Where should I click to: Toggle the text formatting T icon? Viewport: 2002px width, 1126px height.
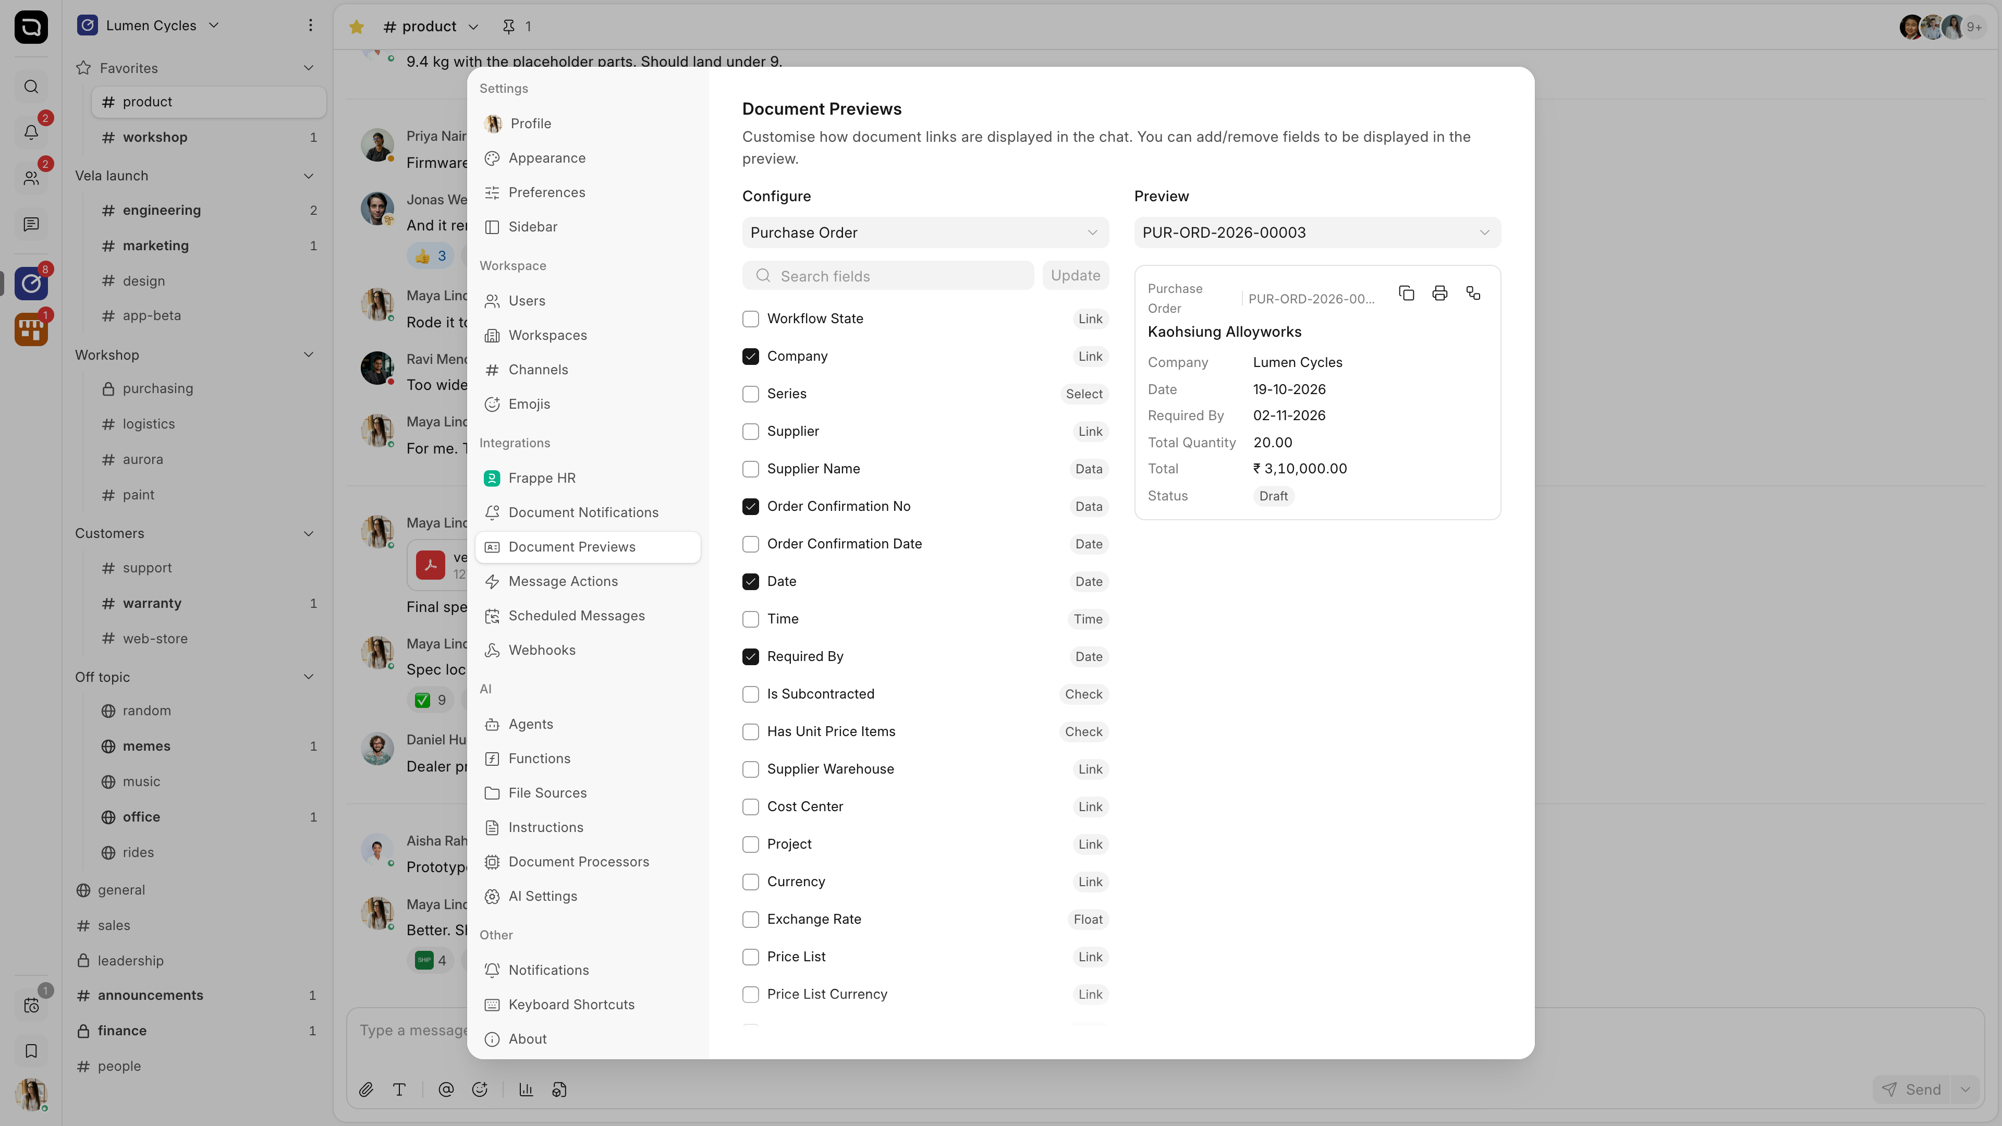[x=399, y=1090]
